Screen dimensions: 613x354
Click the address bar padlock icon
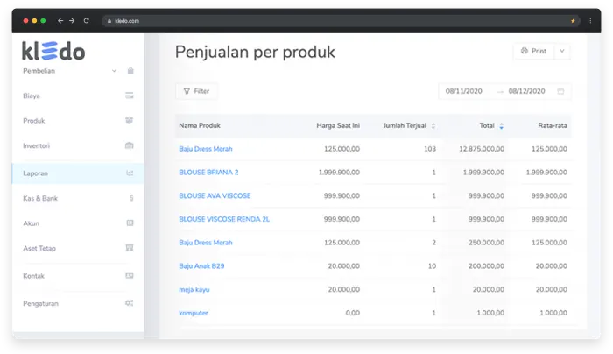[x=109, y=21]
